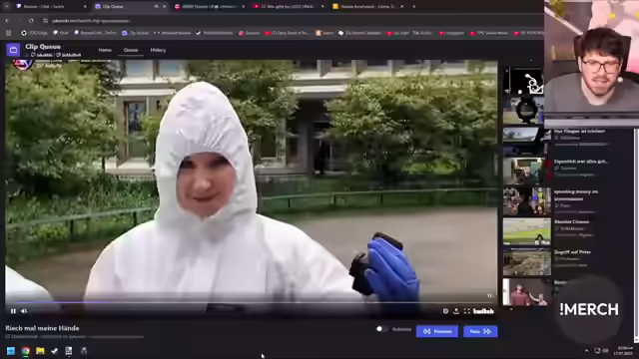Click the share/export clip icon
The height and width of the screenshot is (359, 639).
[456, 311]
